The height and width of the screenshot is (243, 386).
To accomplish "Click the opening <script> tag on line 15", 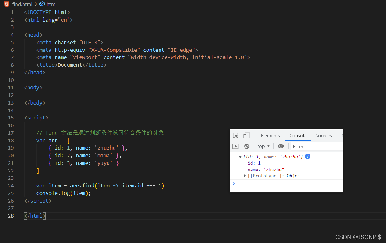I will coord(36,118).
